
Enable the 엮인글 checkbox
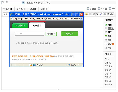[x=88, y=9]
